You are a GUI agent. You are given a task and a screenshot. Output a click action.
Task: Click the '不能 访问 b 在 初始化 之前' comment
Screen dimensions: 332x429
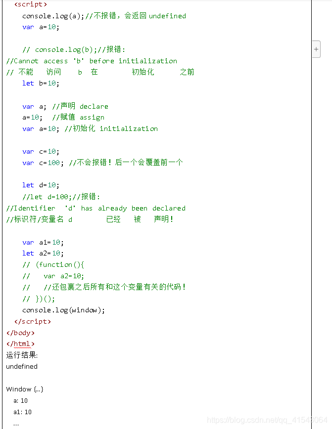[100, 72]
